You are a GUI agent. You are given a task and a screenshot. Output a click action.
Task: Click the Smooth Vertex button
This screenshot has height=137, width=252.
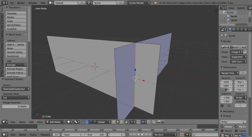pyautogui.click(x=16, y=52)
